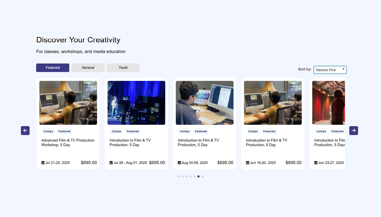Click Camps tag on Jun 23-27 card

pyautogui.click(x=321, y=131)
